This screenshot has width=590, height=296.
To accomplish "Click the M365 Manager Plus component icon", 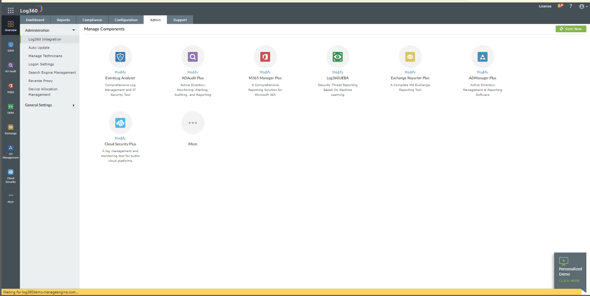I will (265, 57).
